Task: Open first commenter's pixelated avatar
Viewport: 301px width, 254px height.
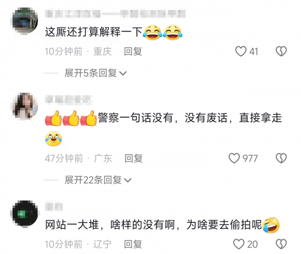Action: [x=25, y=21]
